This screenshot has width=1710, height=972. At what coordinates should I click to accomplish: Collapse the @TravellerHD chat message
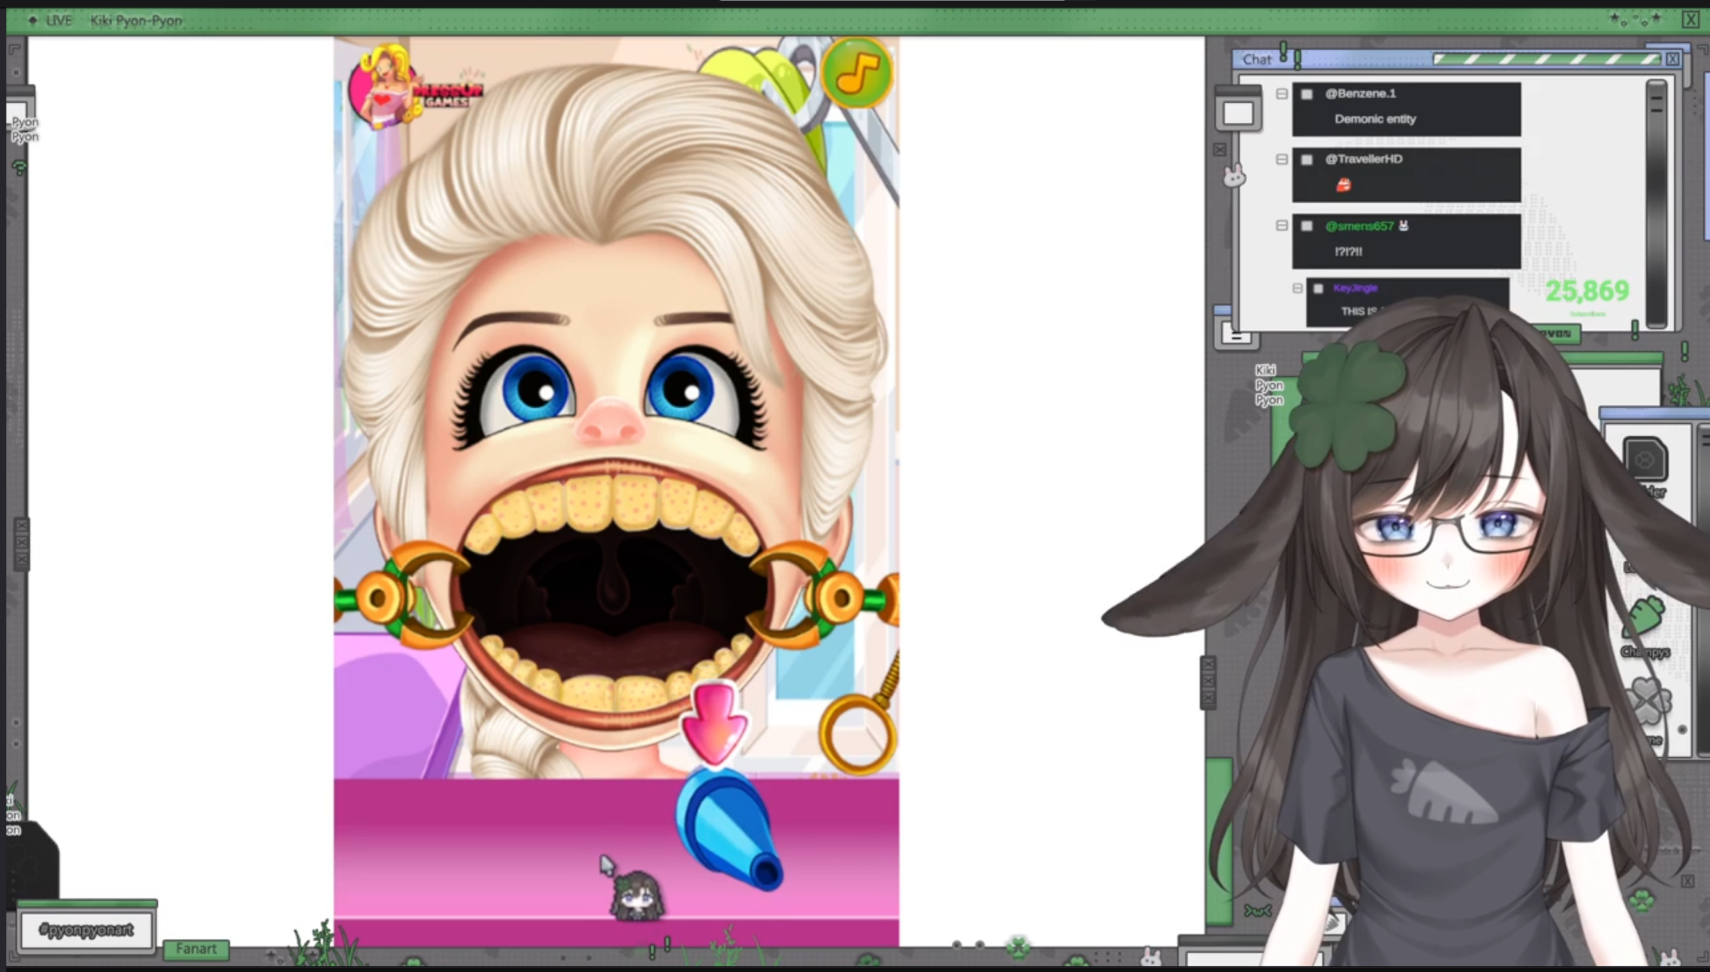[1282, 160]
